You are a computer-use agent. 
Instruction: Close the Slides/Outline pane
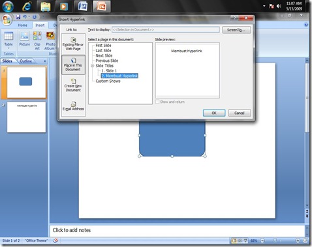[44, 61]
